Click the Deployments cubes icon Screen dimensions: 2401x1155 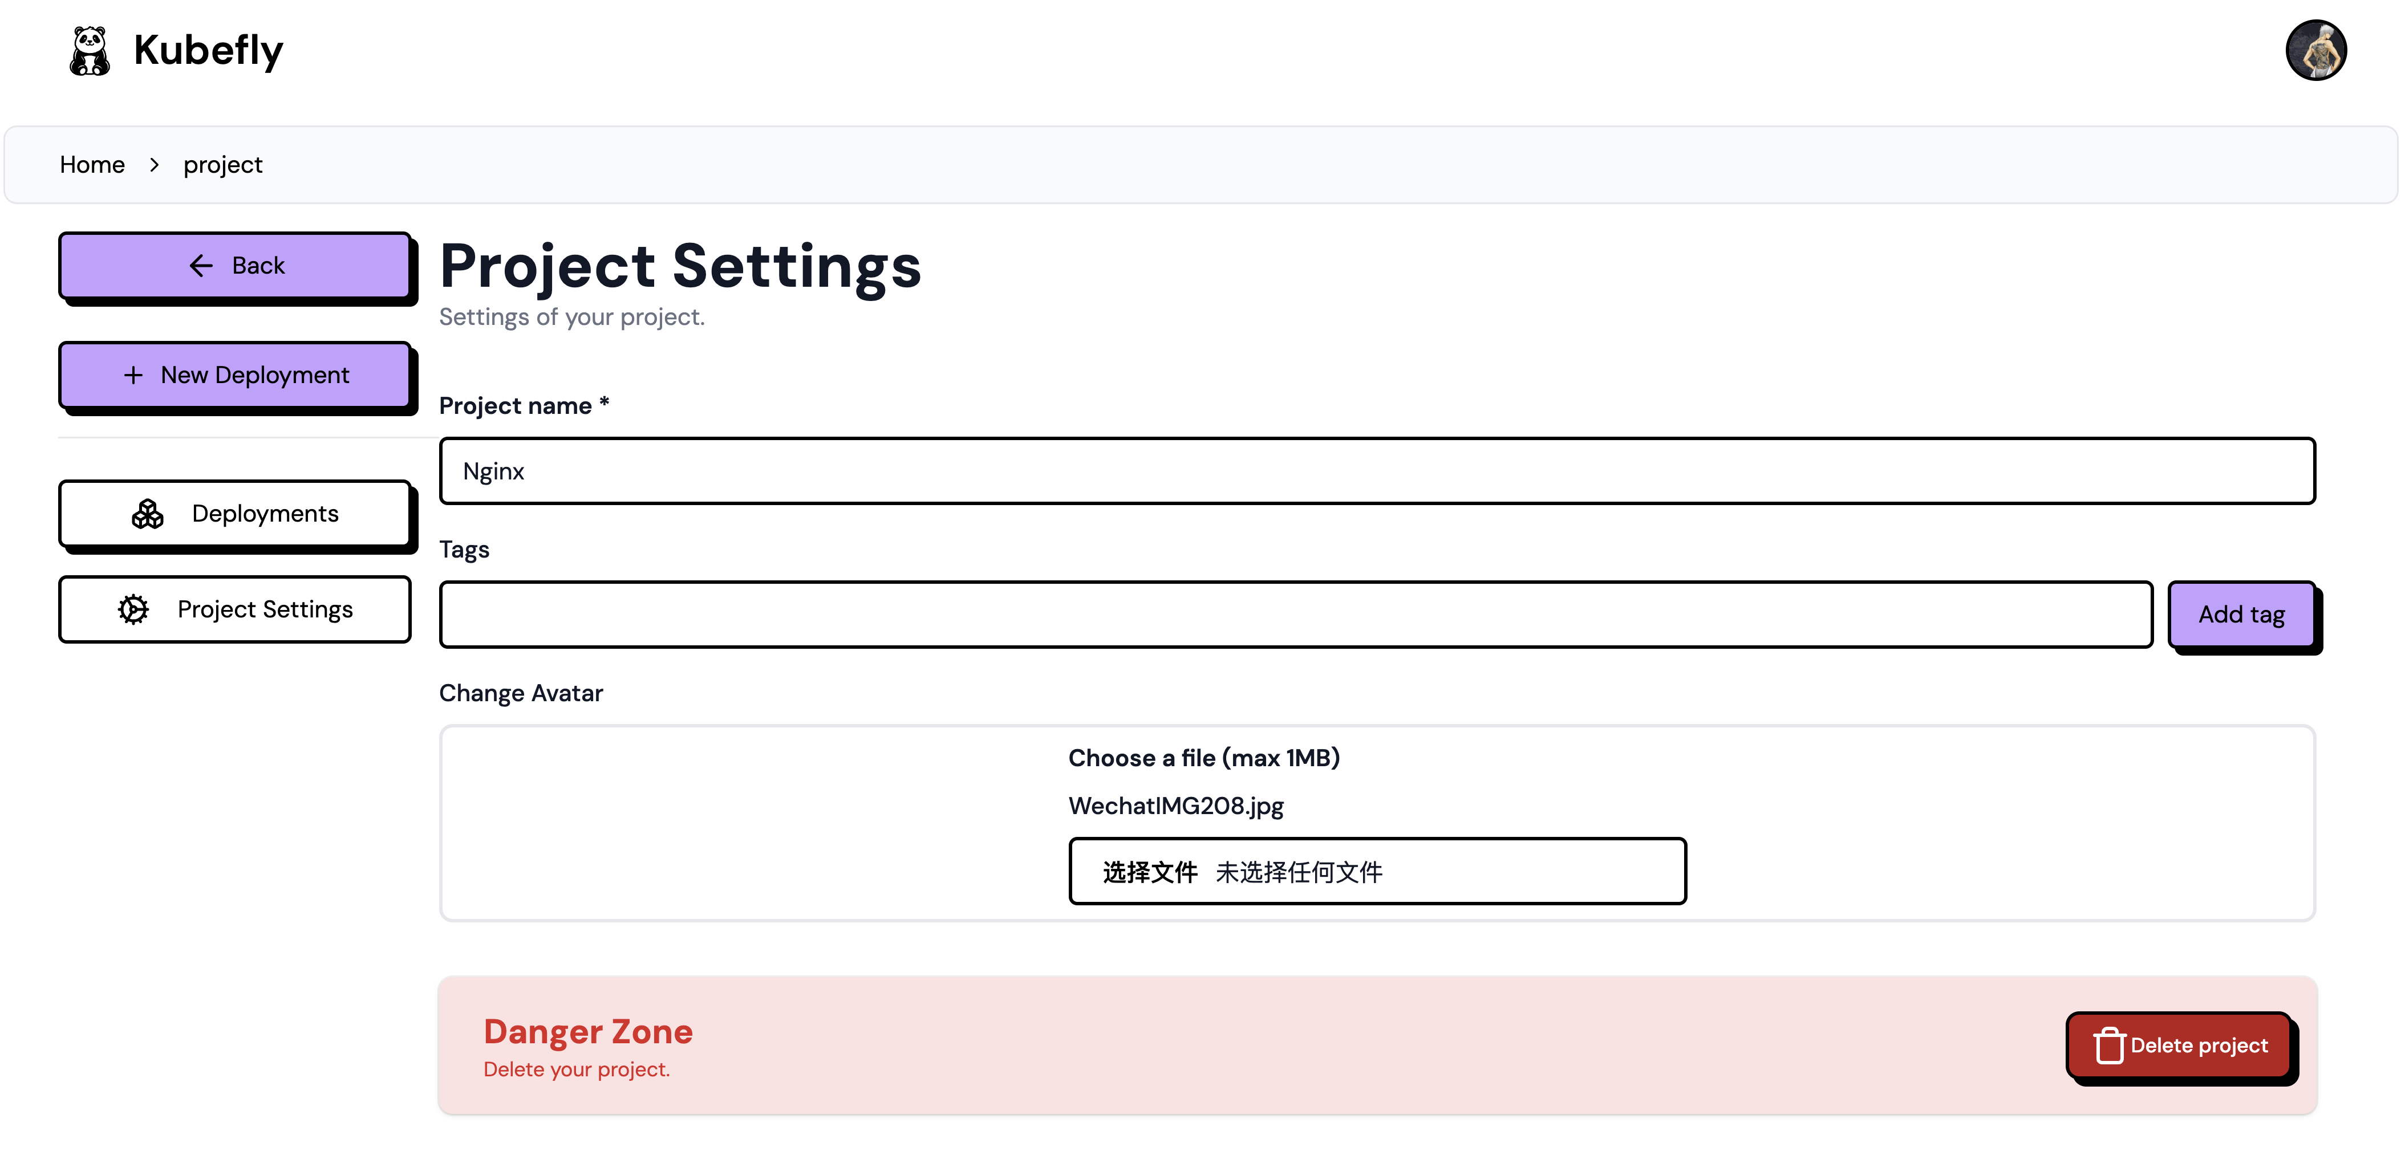147,513
